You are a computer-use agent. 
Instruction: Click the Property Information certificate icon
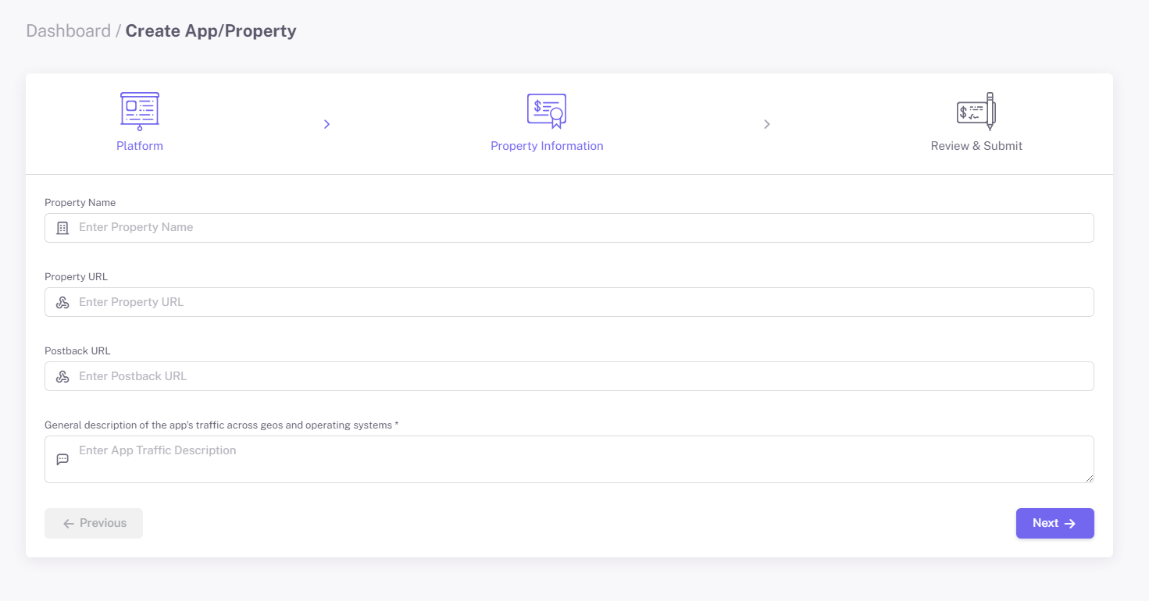point(547,111)
